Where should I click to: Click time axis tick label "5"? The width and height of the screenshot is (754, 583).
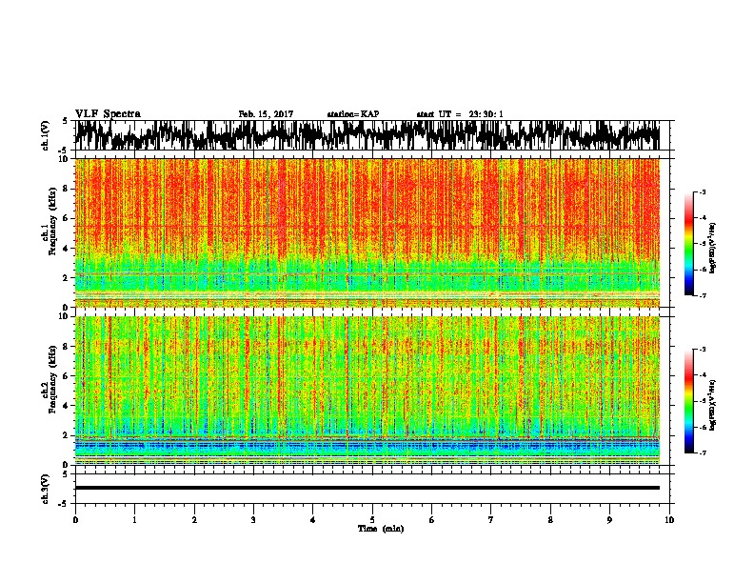click(x=372, y=520)
